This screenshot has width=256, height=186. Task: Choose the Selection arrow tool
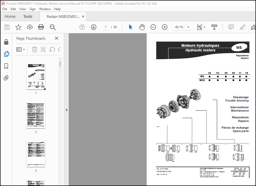[130, 27]
